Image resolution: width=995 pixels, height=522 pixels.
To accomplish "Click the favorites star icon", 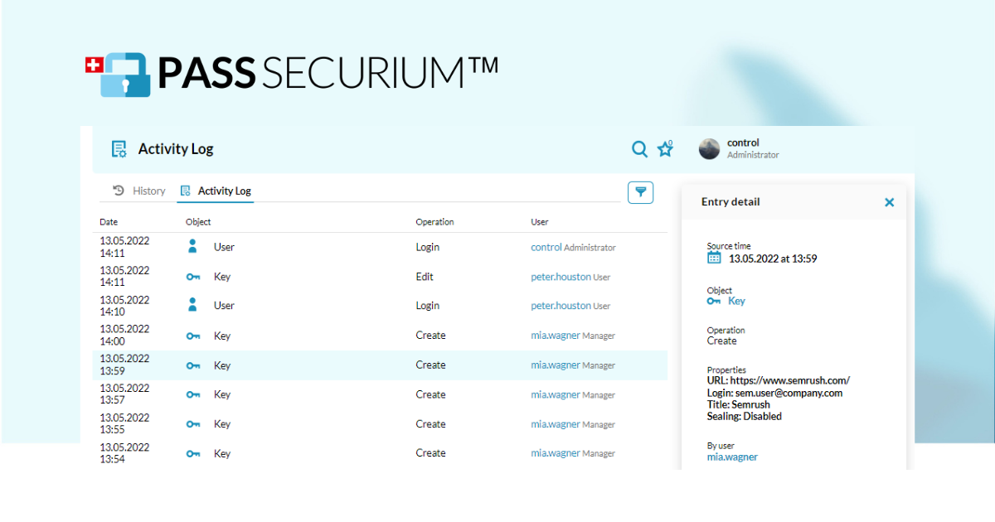I will tap(665, 148).
